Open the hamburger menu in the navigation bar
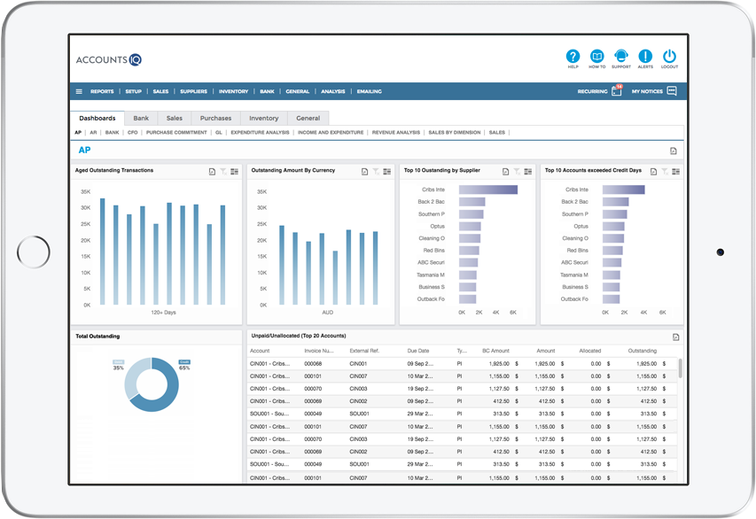Image resolution: width=756 pixels, height=519 pixels. point(79,91)
